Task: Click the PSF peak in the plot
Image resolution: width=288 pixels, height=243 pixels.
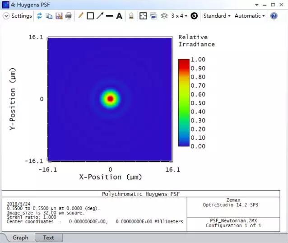Action: point(110,98)
